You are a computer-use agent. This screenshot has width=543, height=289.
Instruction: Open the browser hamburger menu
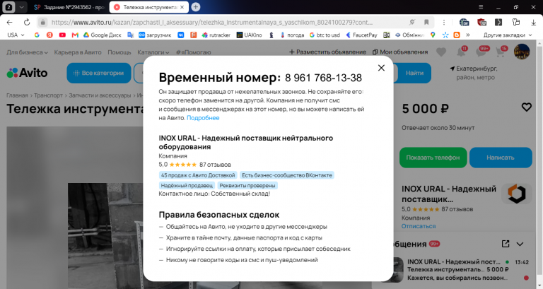[481, 7]
